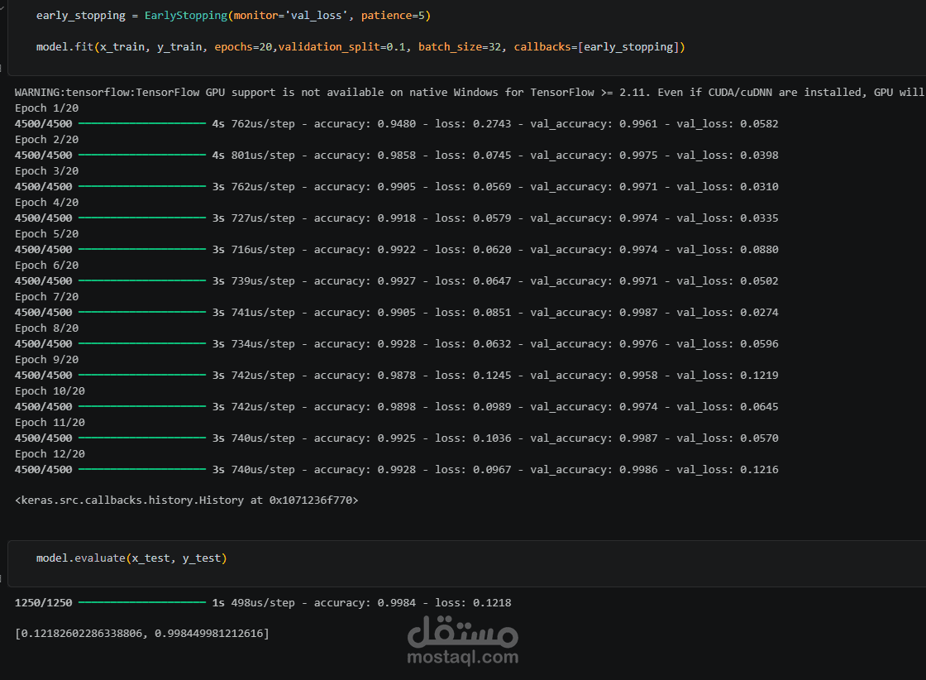Click the 'Epoch 2/20' output line
926x680 pixels.
tap(46, 140)
